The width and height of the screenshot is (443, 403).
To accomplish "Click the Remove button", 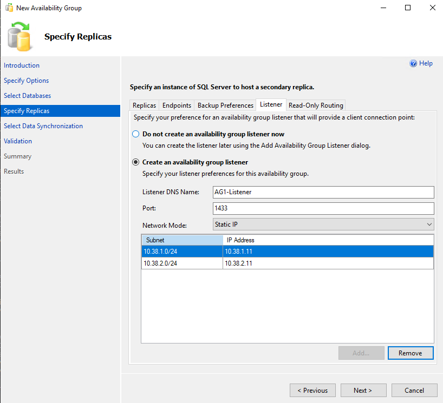I will (410, 353).
